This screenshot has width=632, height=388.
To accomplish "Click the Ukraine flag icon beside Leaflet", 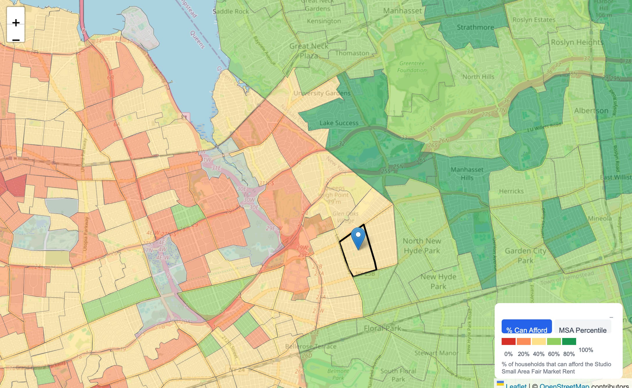I will 500,383.
